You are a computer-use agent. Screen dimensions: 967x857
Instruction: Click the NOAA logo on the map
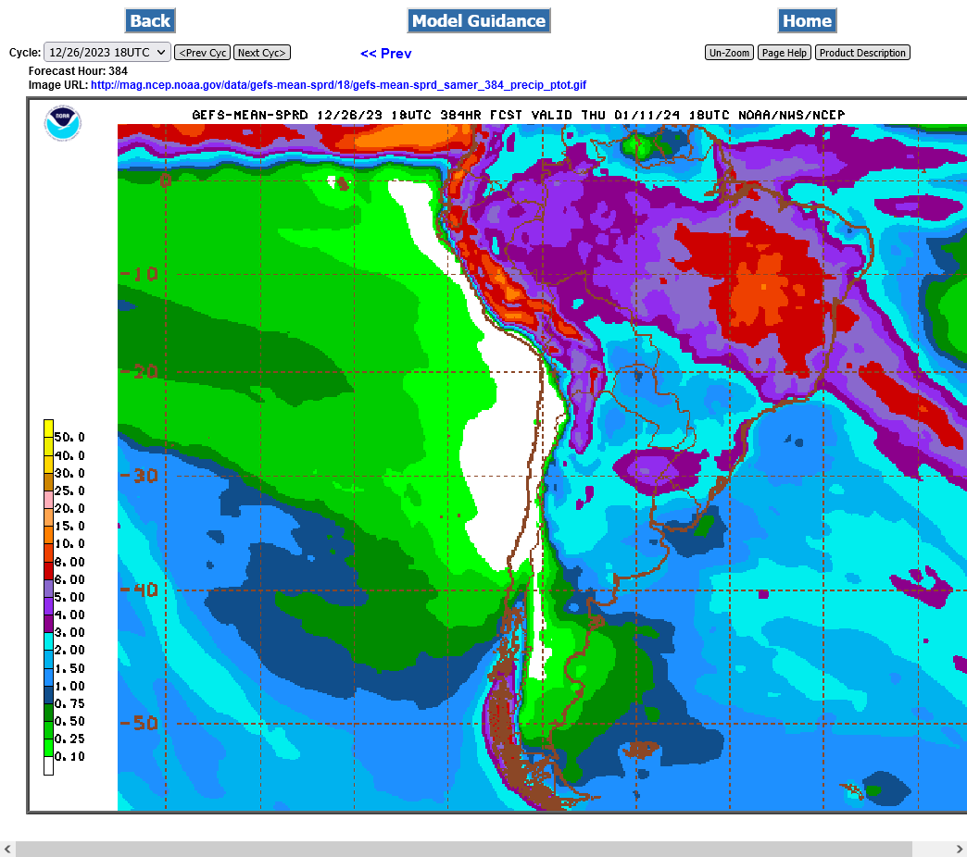(63, 123)
